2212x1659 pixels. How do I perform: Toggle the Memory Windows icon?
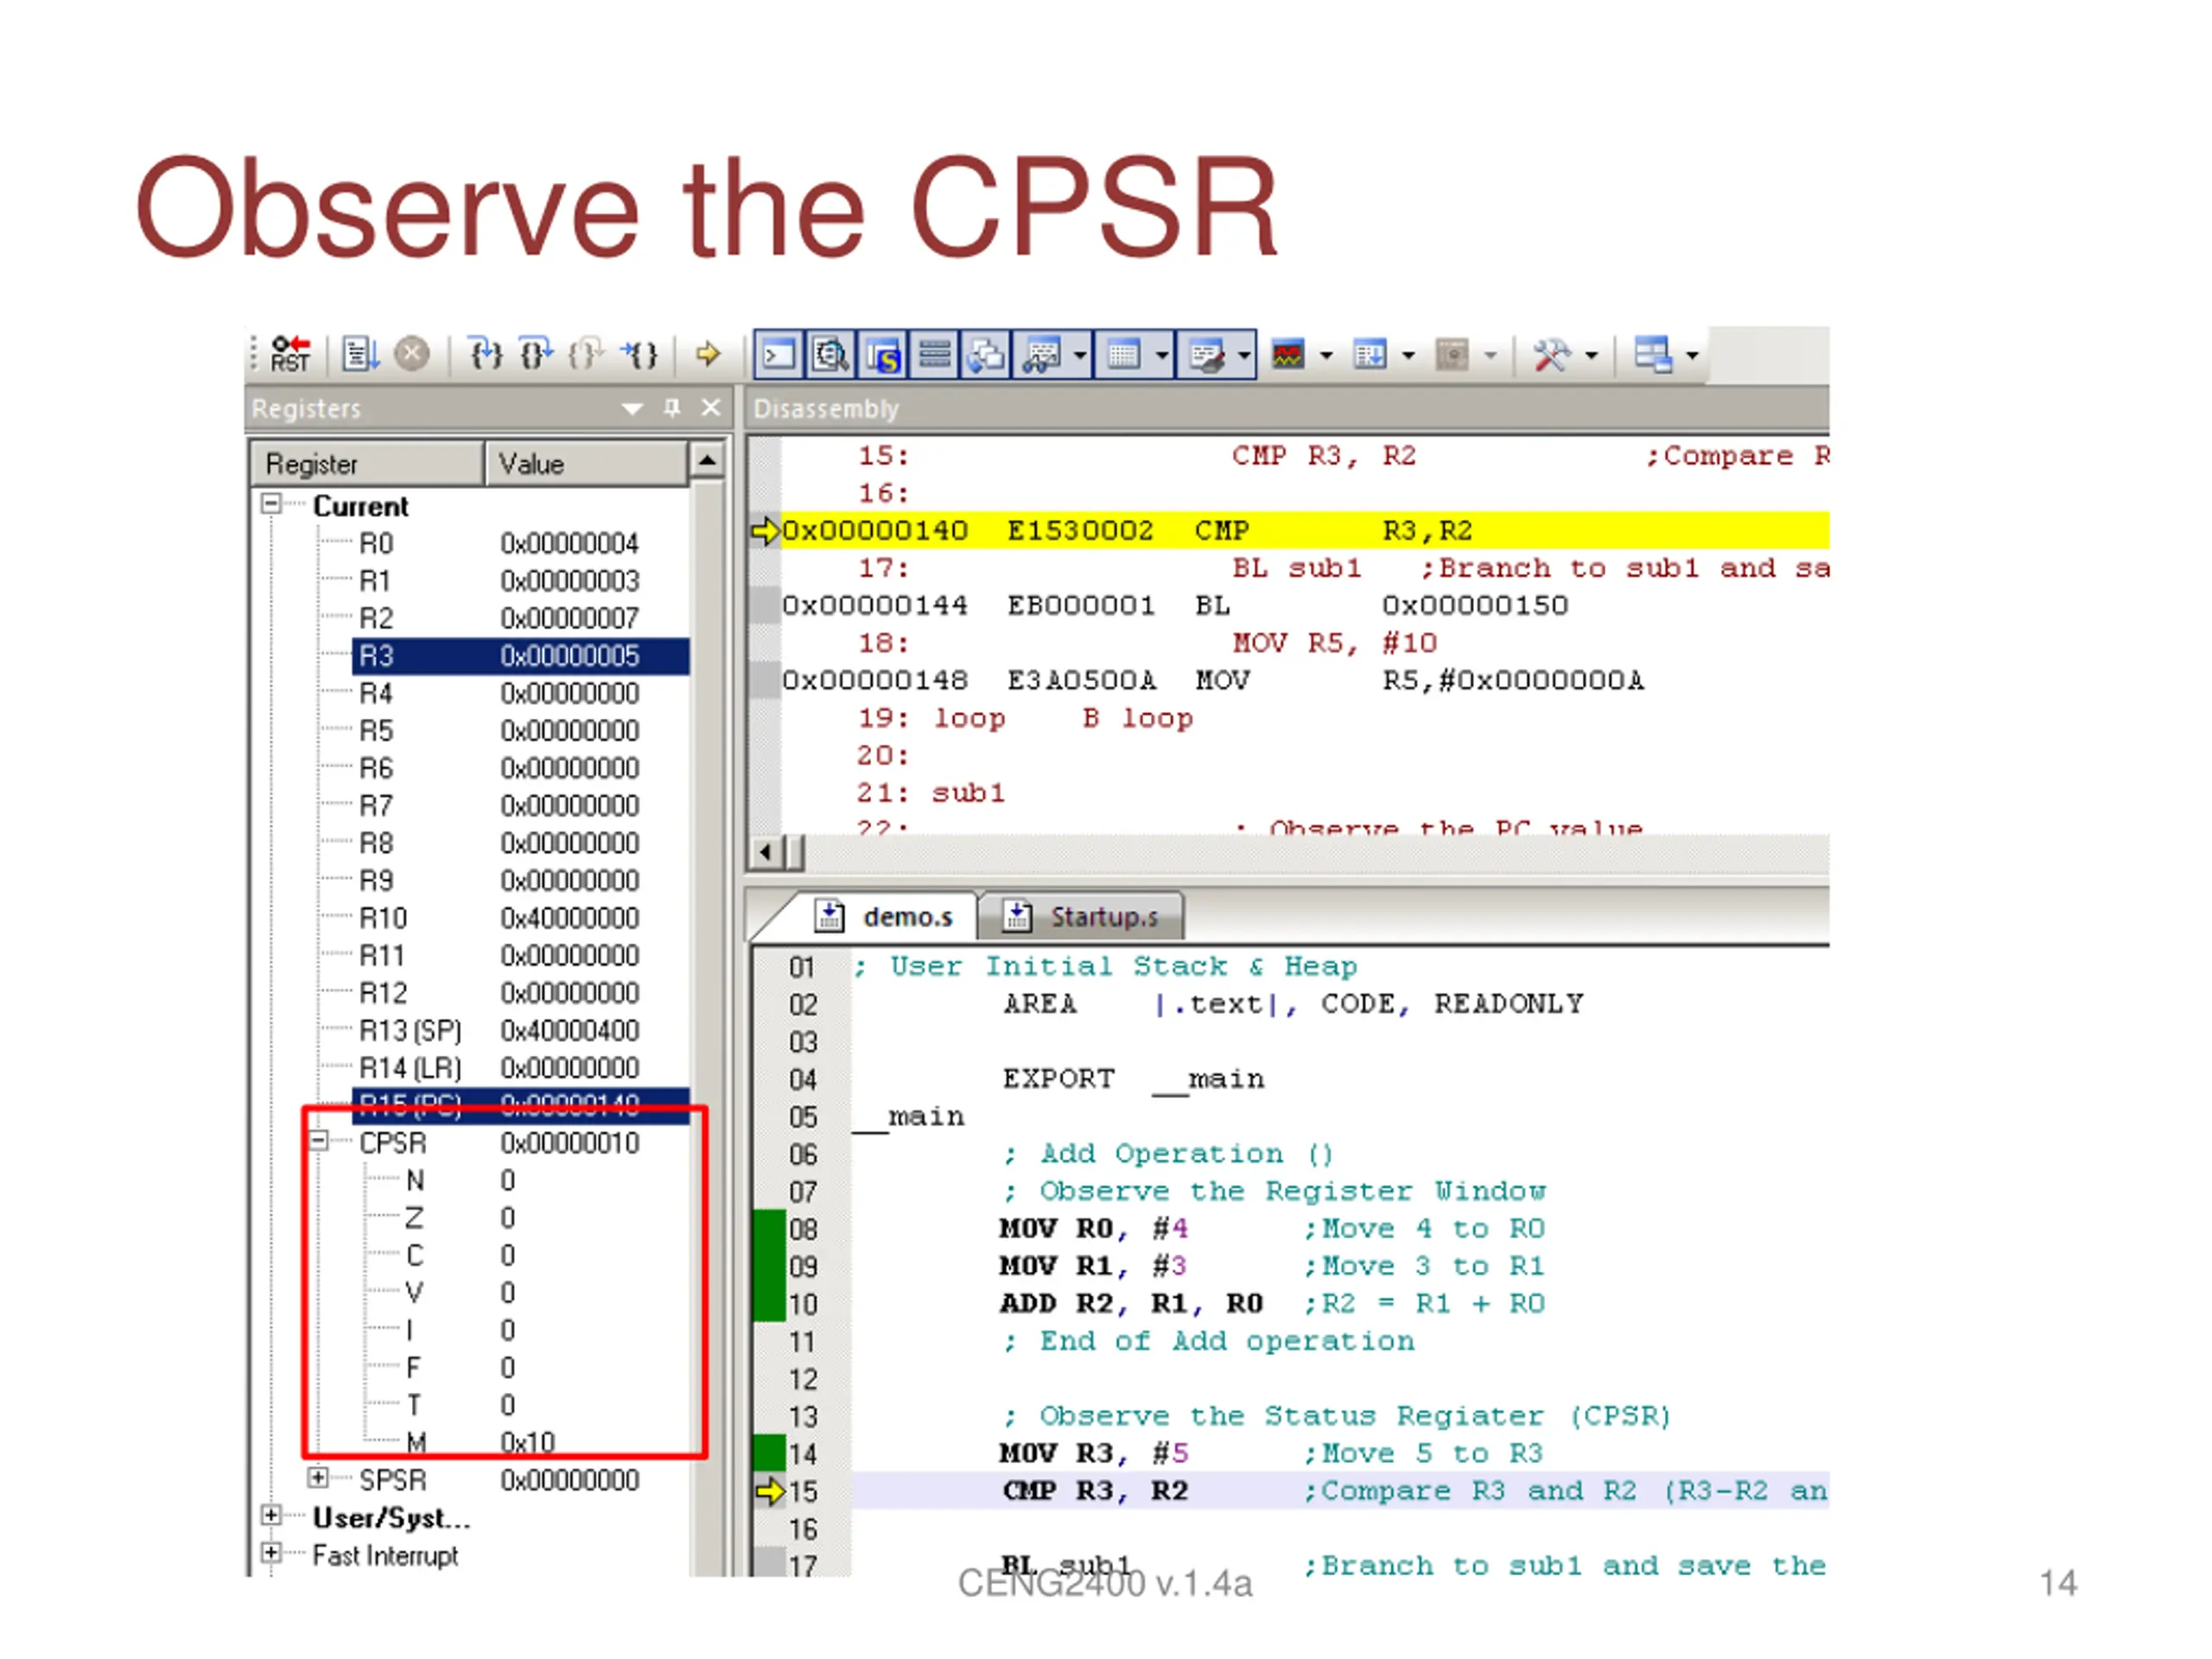pyautogui.click(x=1123, y=355)
